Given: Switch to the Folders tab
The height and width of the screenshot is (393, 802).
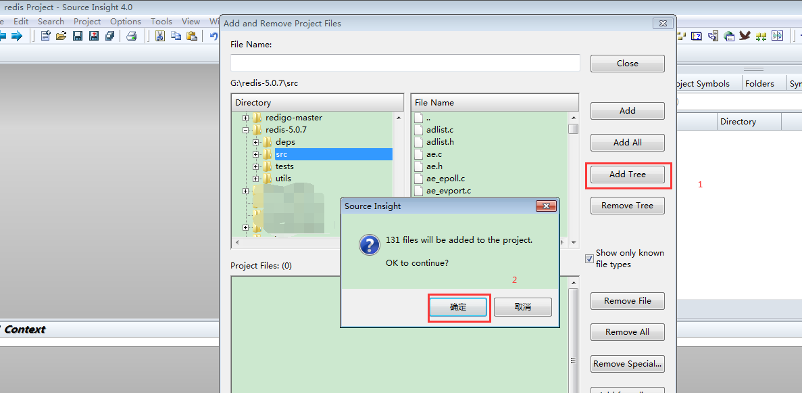Looking at the screenshot, I should point(759,83).
